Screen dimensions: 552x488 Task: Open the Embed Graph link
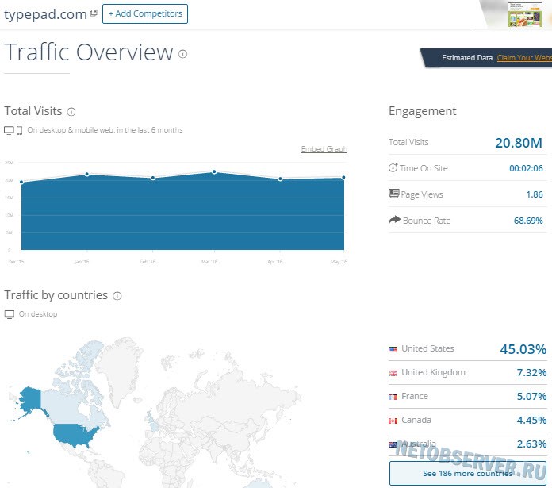click(324, 149)
